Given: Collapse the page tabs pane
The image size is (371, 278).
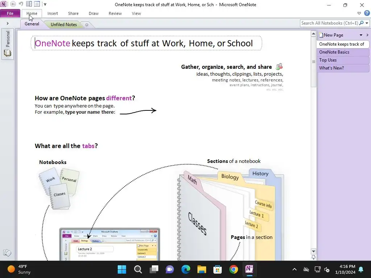Looking at the screenshot, I should point(367,35).
